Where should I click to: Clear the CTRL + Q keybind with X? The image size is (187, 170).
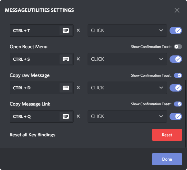pyautogui.click(x=78, y=116)
